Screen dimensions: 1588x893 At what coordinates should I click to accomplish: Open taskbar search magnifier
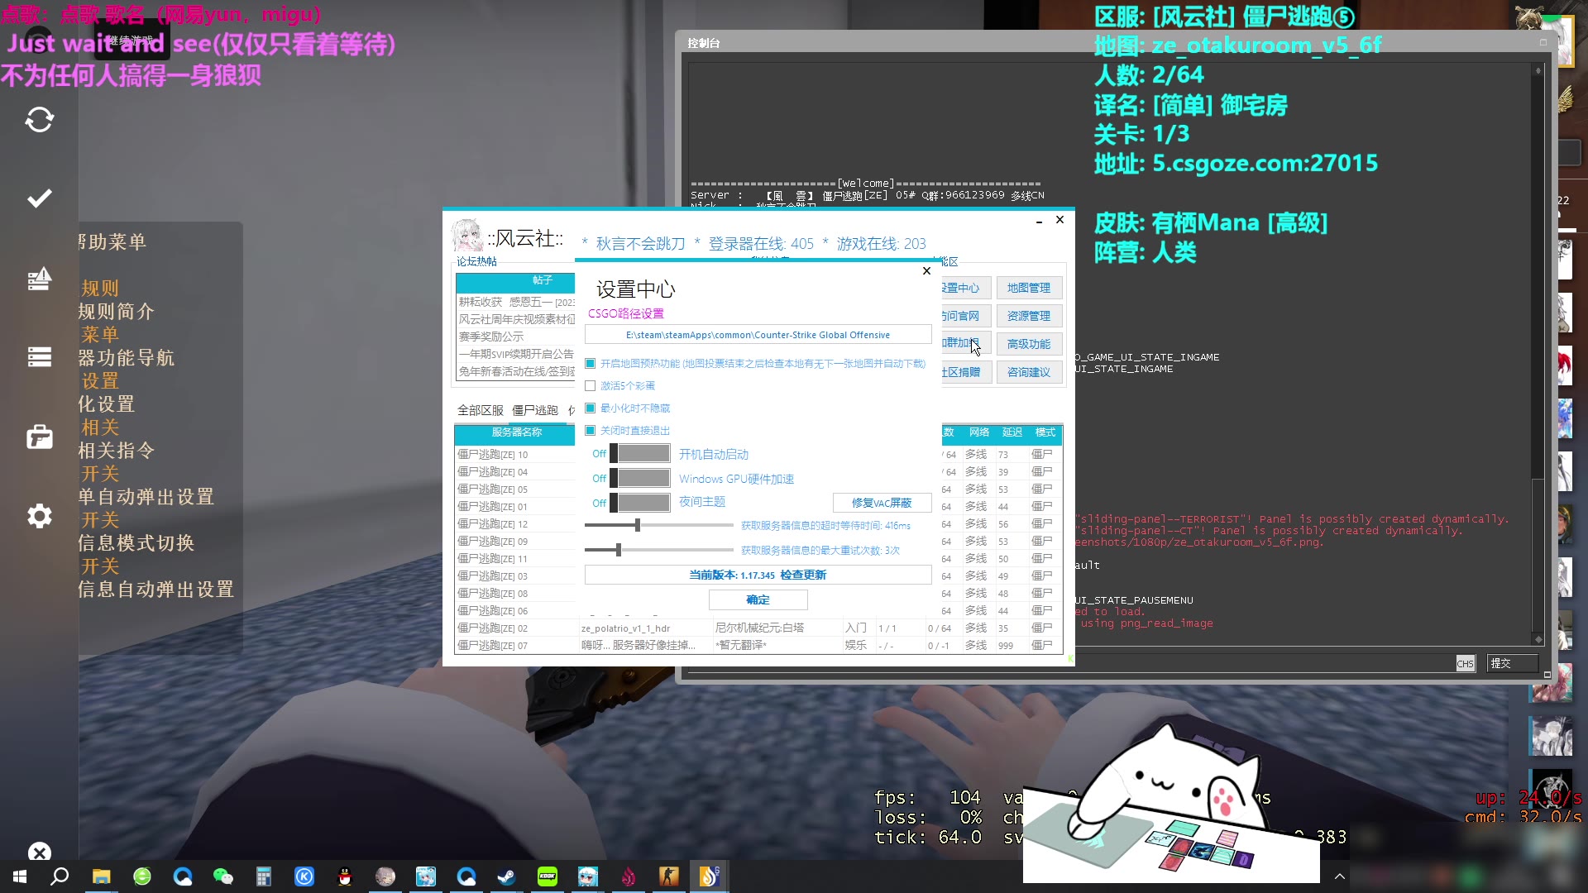click(x=60, y=876)
